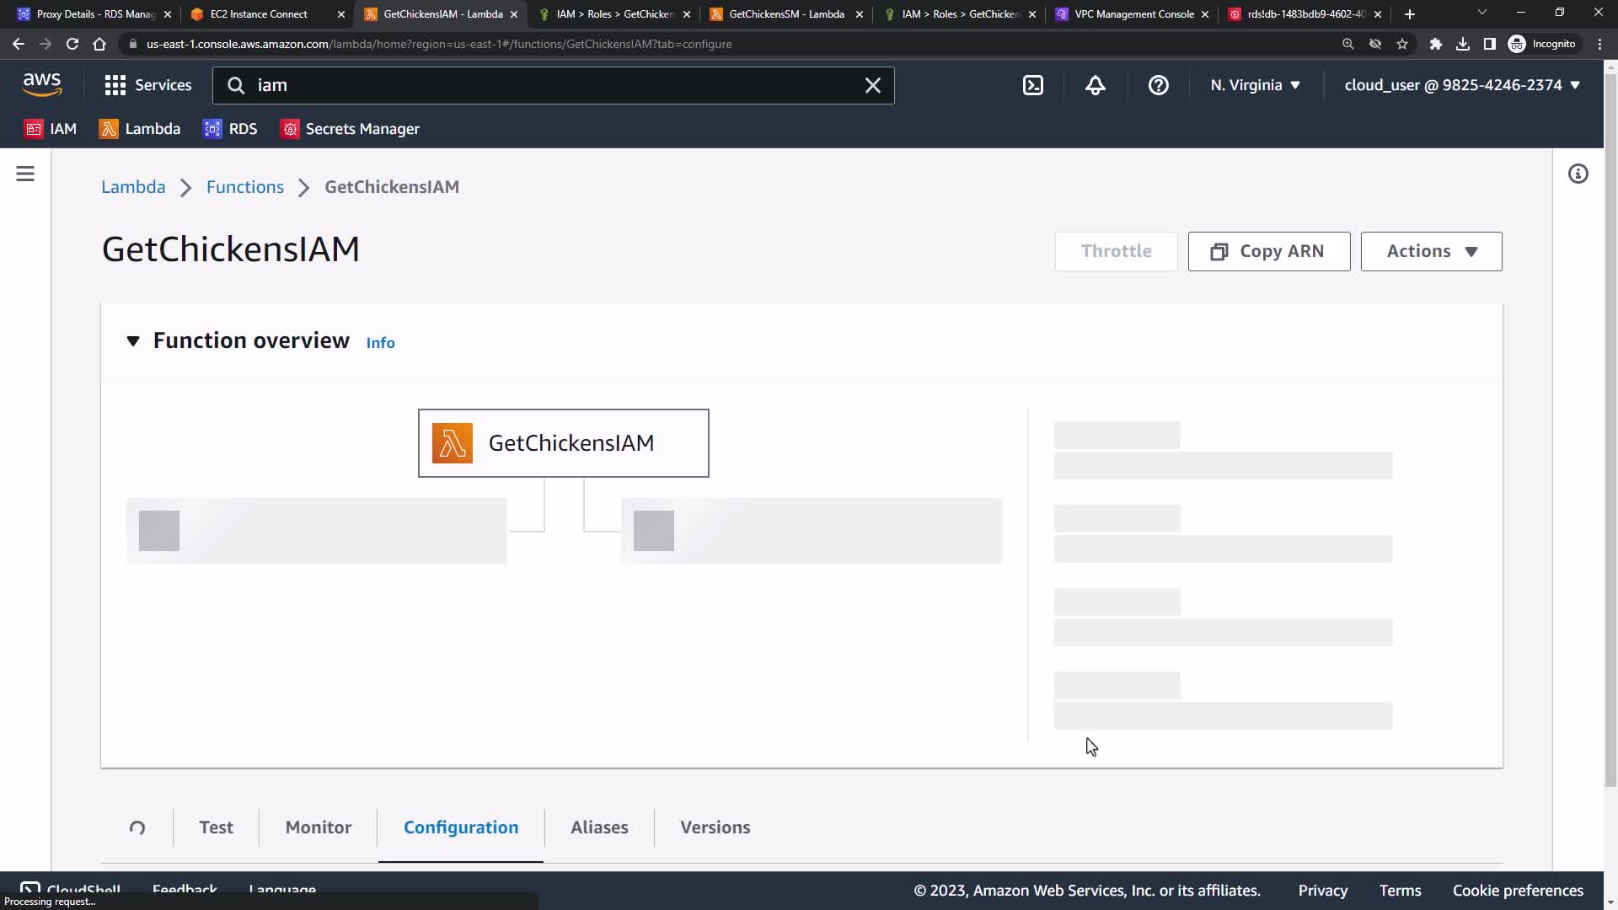Open the left hamburger navigation menu
1618x910 pixels.
25,174
